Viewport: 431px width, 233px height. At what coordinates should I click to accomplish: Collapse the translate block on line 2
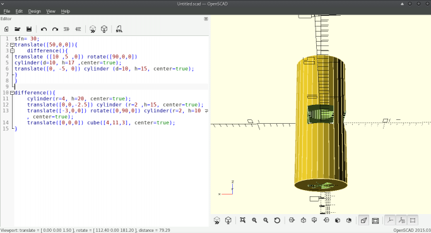pos(12,45)
